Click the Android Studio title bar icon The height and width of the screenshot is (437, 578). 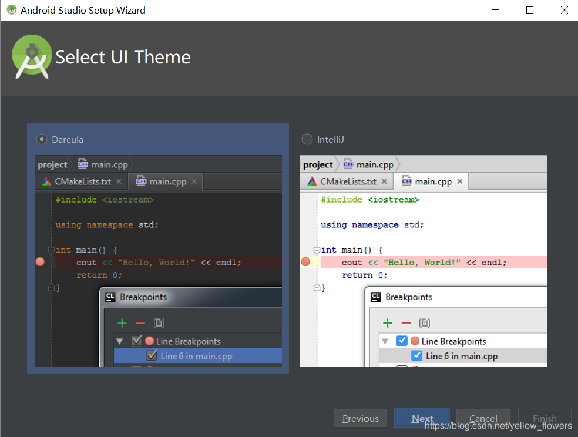pyautogui.click(x=11, y=10)
